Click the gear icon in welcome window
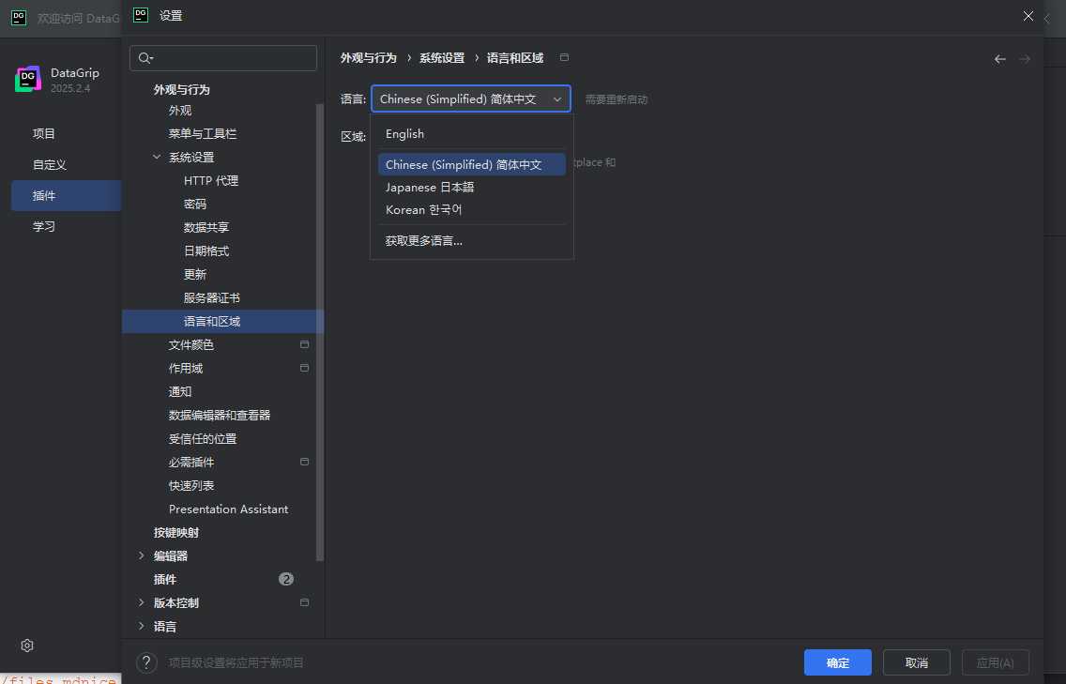1066x684 pixels. click(27, 646)
